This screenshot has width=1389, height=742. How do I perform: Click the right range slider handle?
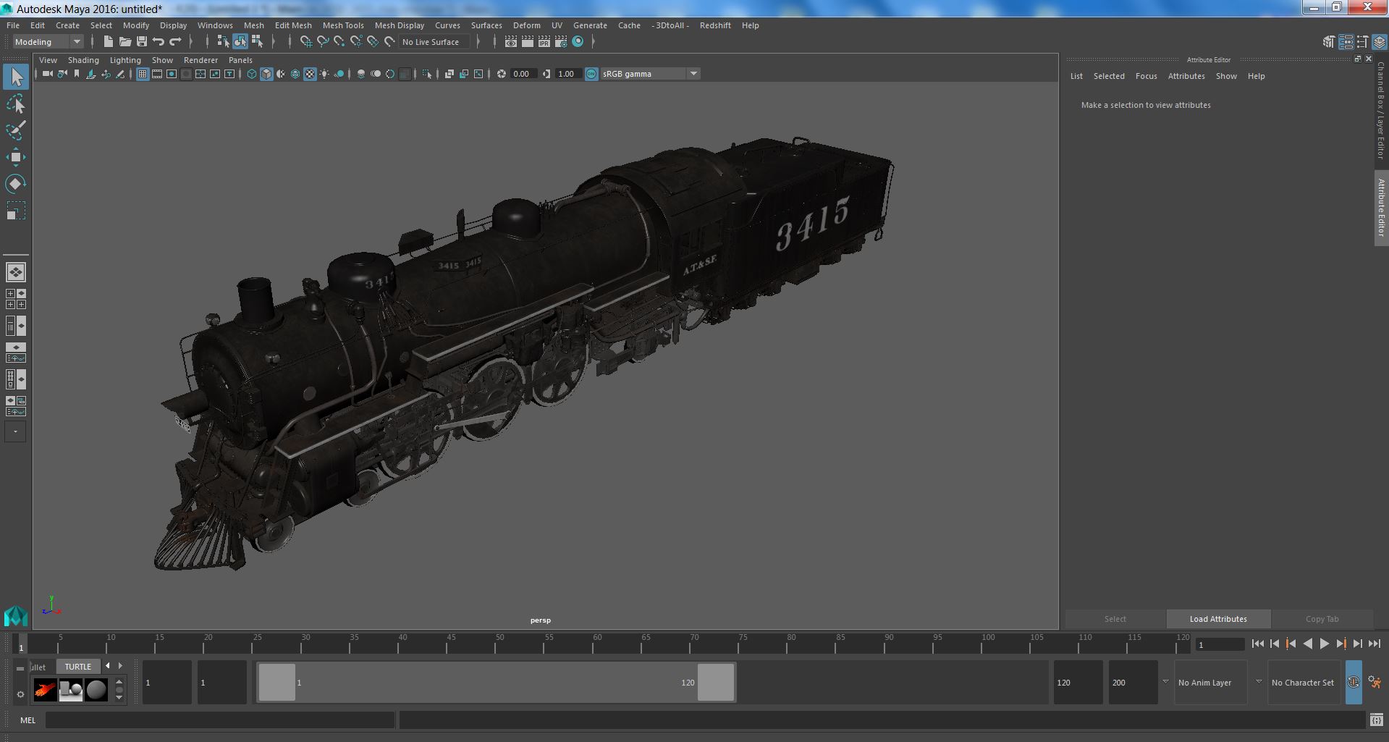pos(716,683)
